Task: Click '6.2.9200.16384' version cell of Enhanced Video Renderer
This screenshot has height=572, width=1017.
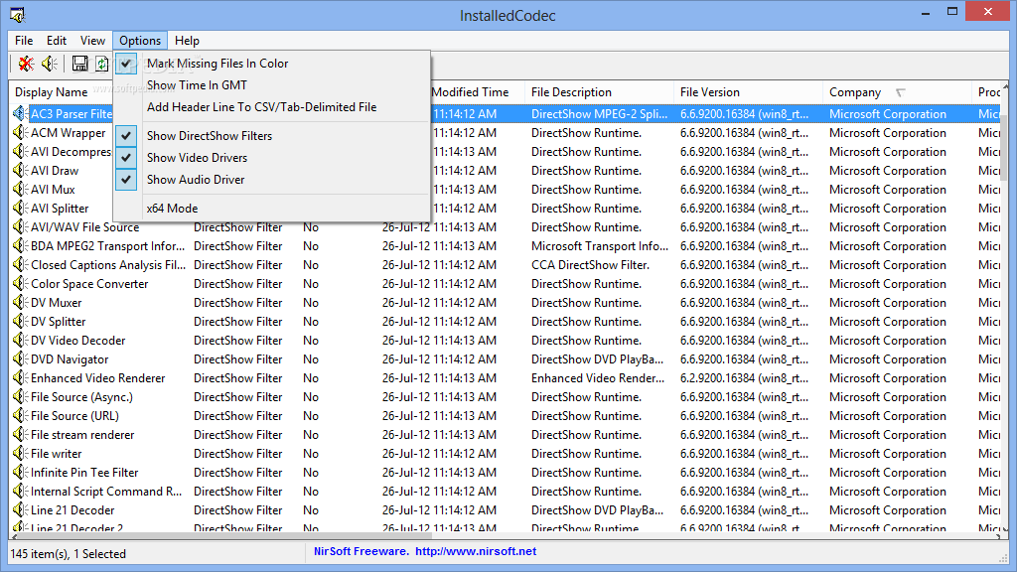Action: tap(744, 377)
